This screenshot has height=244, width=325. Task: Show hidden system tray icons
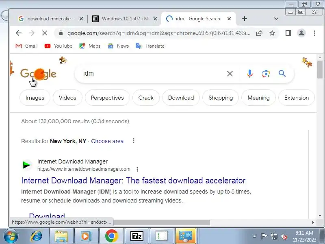255,236
